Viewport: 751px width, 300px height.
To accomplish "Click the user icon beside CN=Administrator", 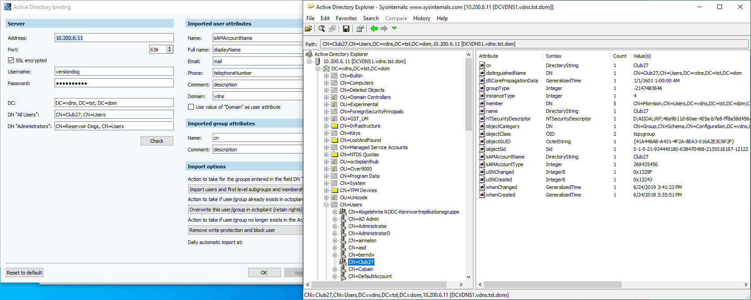I will coord(343,226).
